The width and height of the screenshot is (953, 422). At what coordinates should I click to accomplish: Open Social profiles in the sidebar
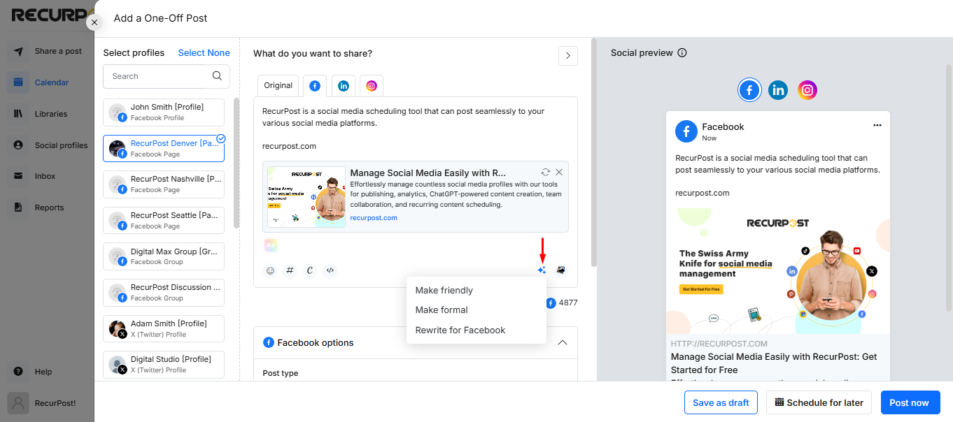[47, 145]
